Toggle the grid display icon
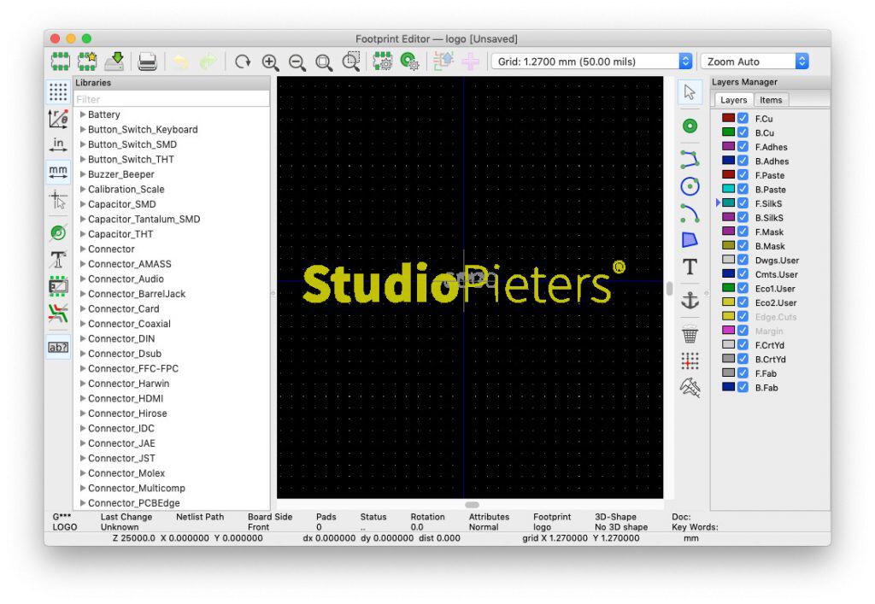The height and width of the screenshot is (604, 875). [58, 91]
